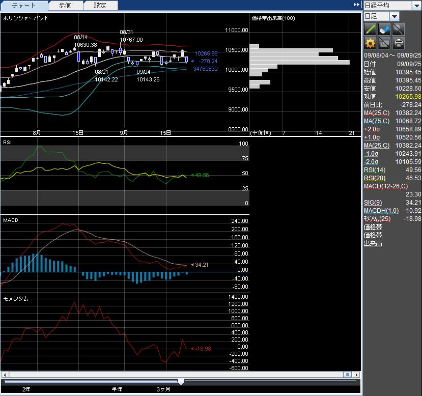Switch to the 歩値 tab
422x396 pixels.
click(x=65, y=6)
